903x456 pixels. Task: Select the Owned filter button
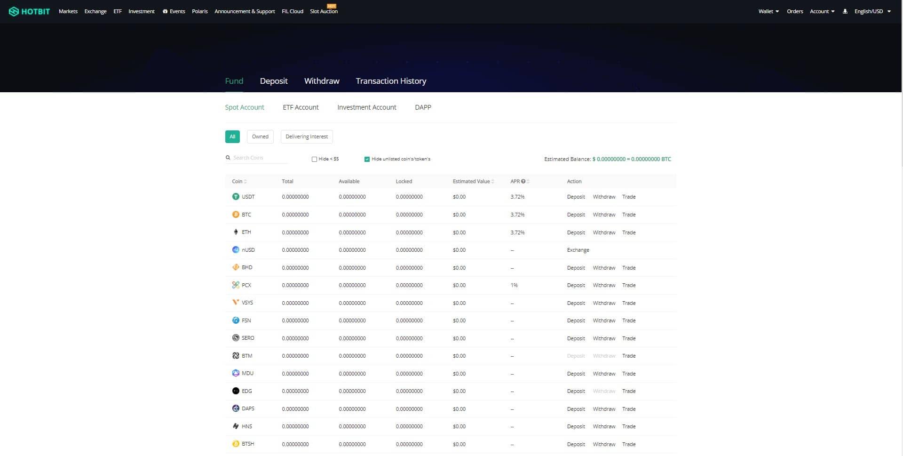click(260, 136)
